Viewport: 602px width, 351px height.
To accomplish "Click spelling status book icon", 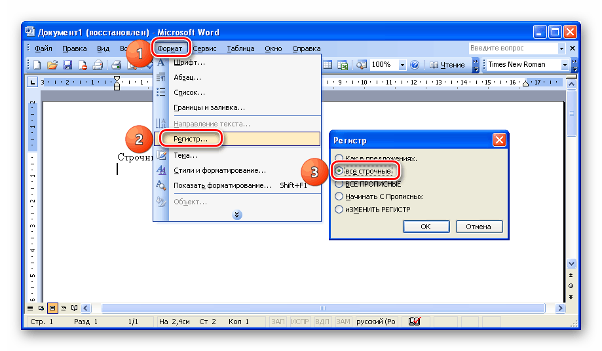I will (x=413, y=322).
